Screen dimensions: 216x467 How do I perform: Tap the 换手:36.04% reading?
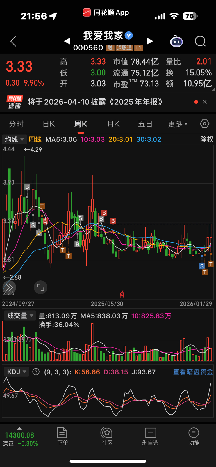point(59,325)
